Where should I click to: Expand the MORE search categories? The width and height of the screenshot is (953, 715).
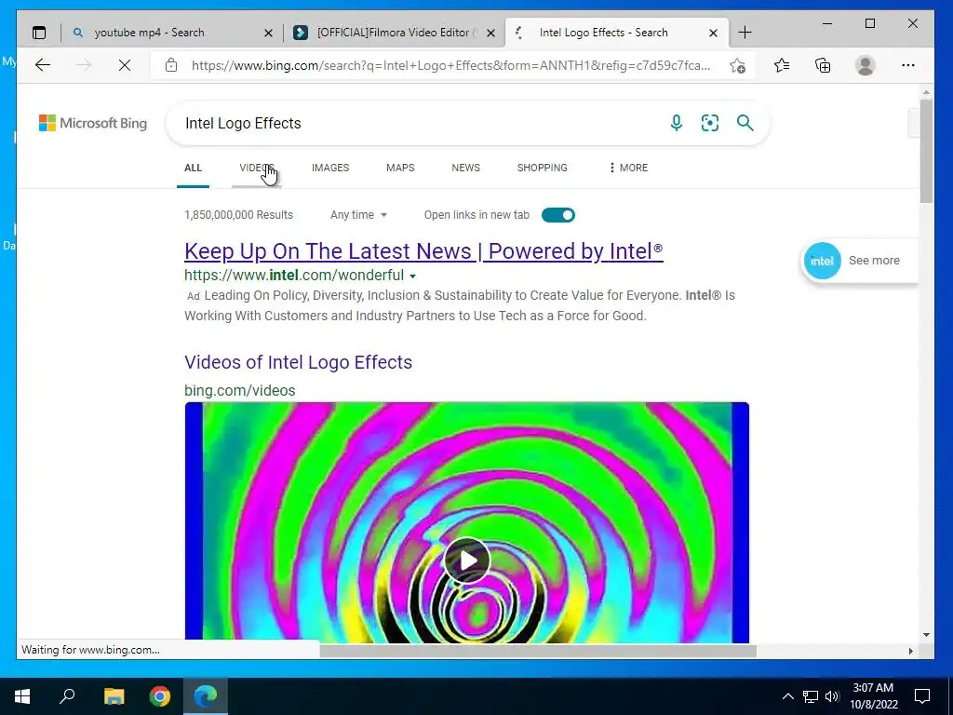[x=628, y=168]
